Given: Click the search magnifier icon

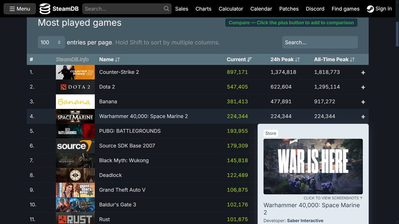Looking at the screenshot, I should 166,9.
